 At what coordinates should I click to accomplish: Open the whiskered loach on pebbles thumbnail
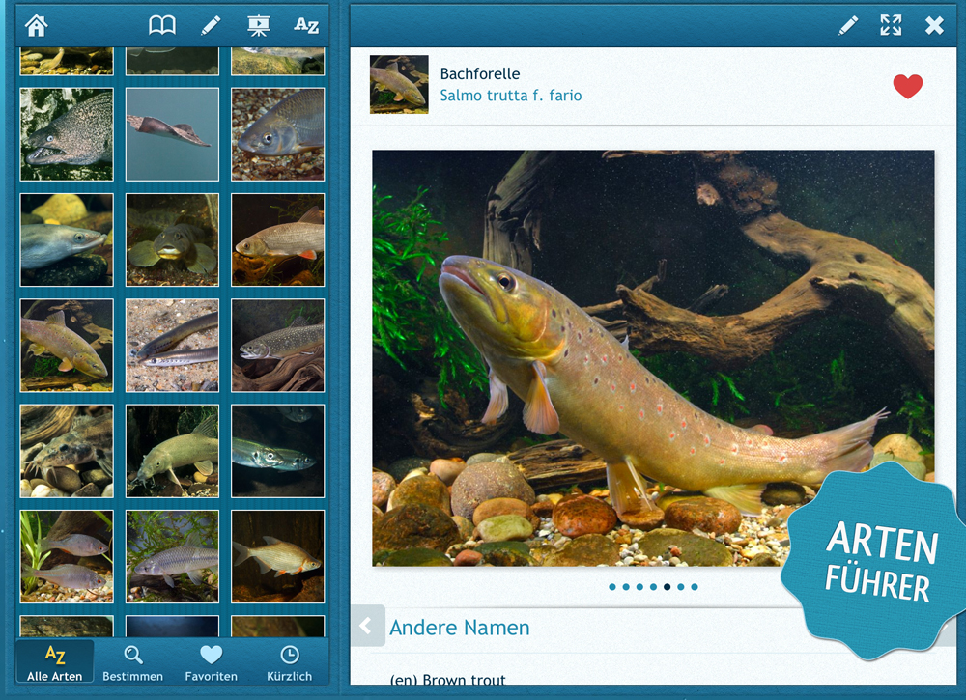[67, 451]
